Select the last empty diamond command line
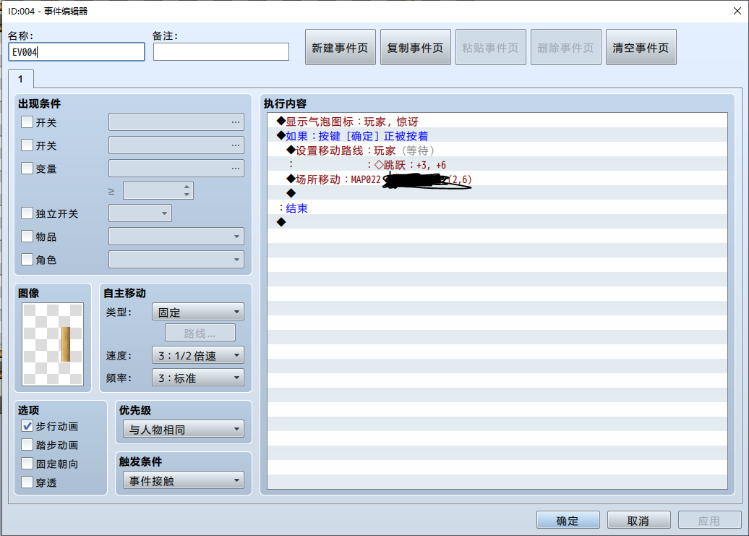 (497, 222)
